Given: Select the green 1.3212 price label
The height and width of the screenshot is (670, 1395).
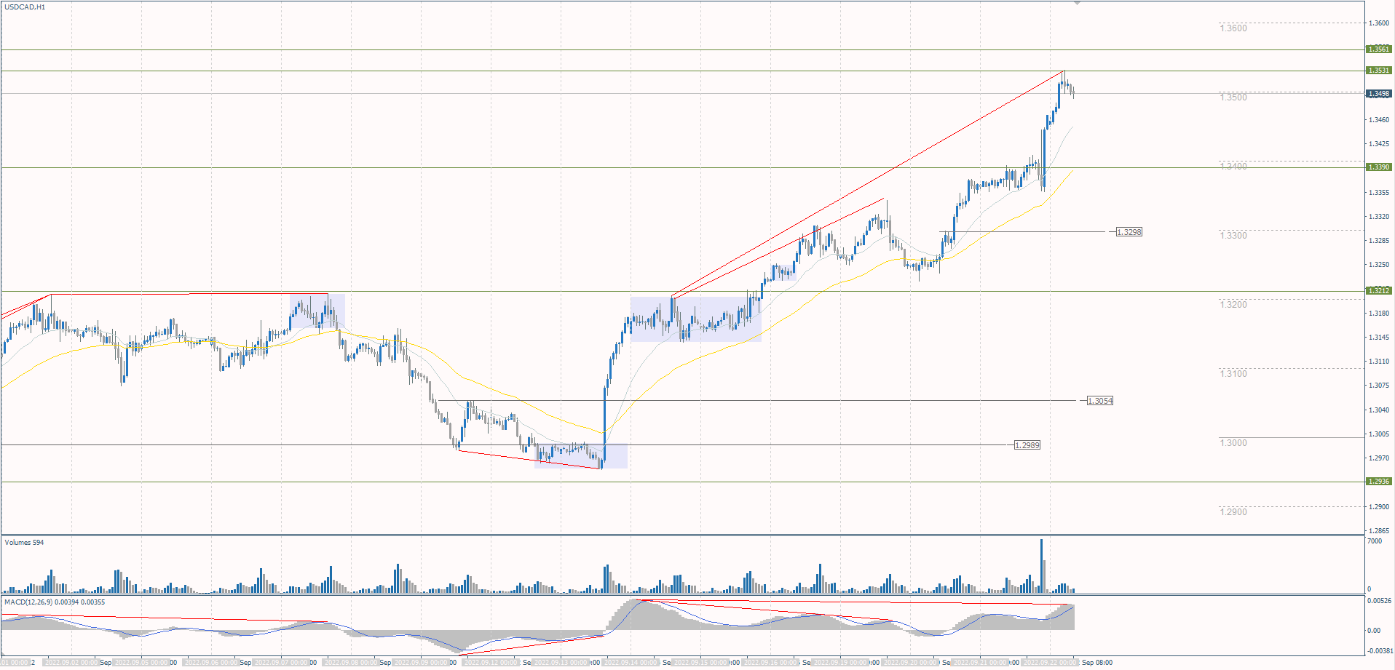Looking at the screenshot, I should [x=1378, y=291].
